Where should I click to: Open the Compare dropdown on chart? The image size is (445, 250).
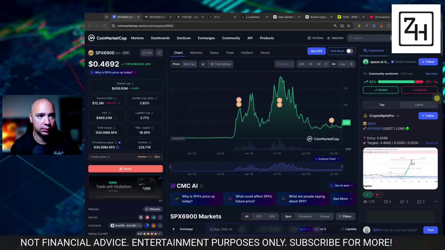284,64
